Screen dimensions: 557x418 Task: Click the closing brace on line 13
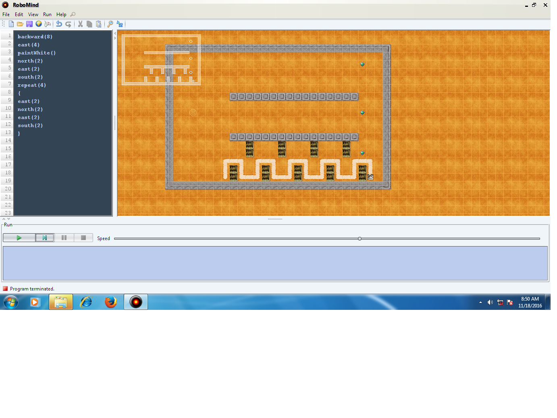tap(19, 134)
